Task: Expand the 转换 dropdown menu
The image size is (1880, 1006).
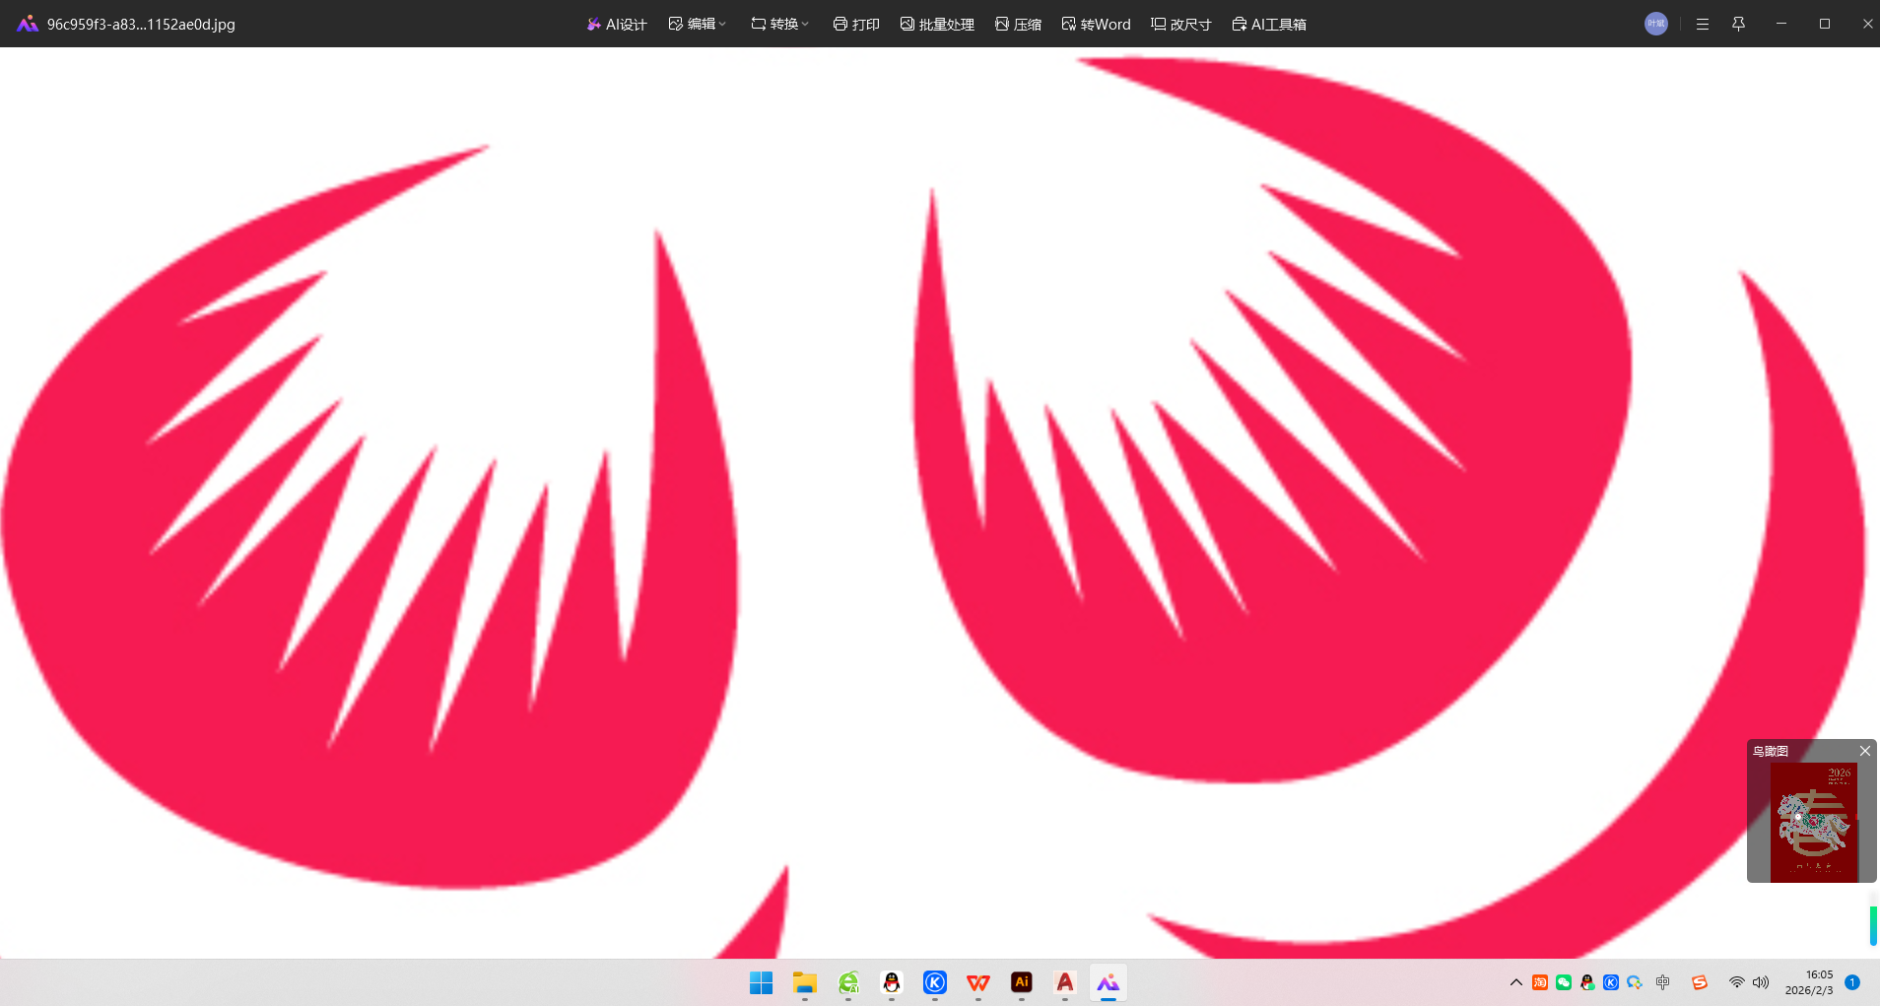Action: pos(779,24)
